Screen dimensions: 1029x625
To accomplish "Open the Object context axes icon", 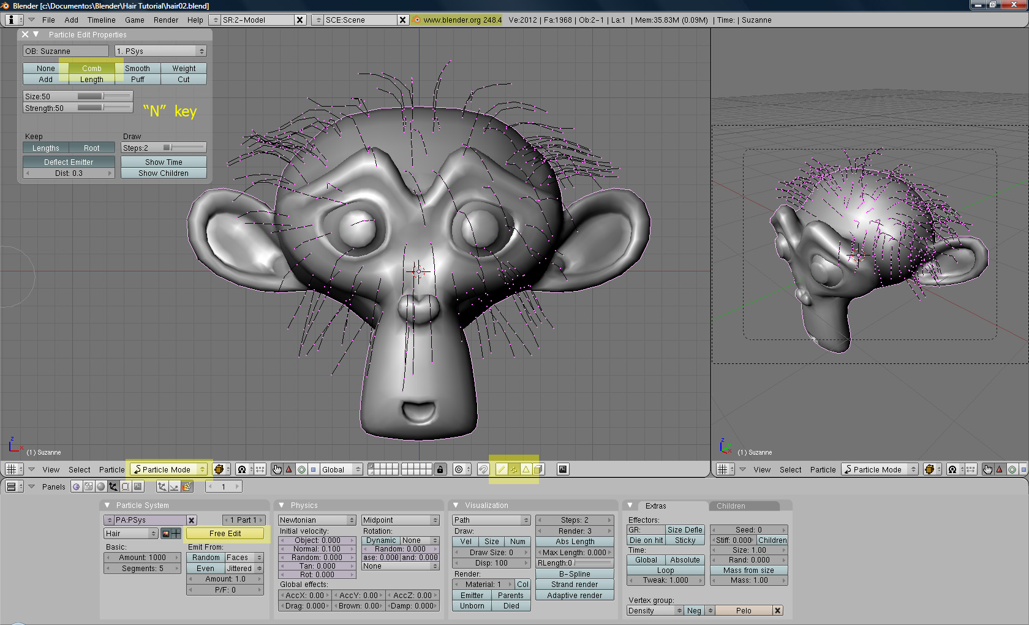I will click(113, 487).
